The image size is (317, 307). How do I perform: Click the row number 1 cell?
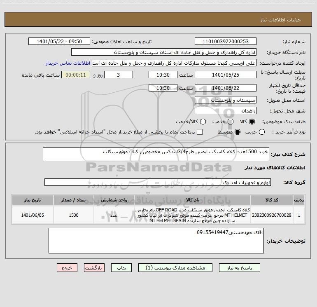click(299, 215)
